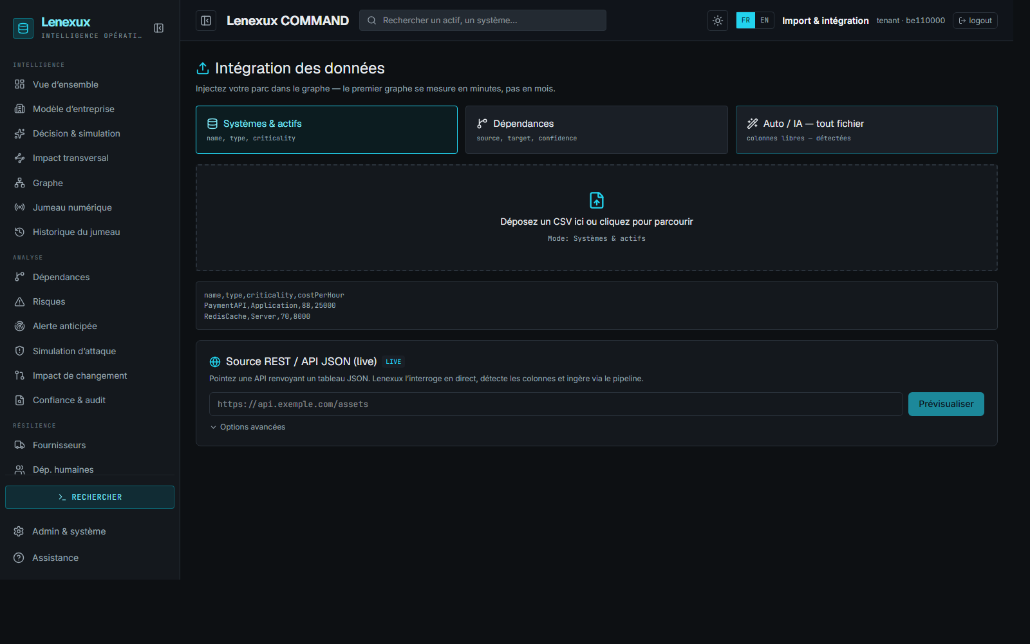The image size is (1030, 644).
Task: Click the LIVE badge next to Source REST
Action: click(393, 362)
